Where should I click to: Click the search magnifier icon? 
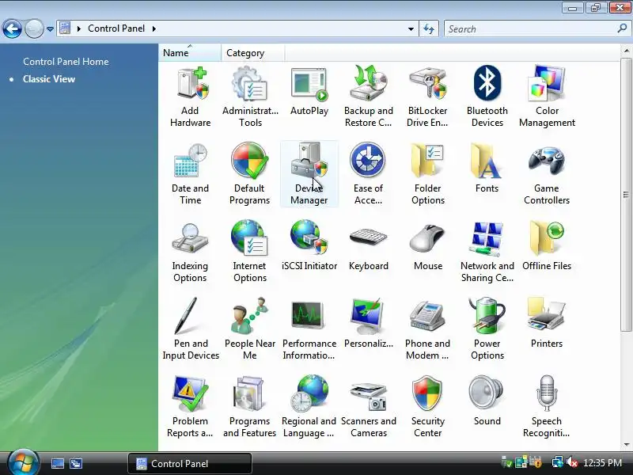click(622, 28)
